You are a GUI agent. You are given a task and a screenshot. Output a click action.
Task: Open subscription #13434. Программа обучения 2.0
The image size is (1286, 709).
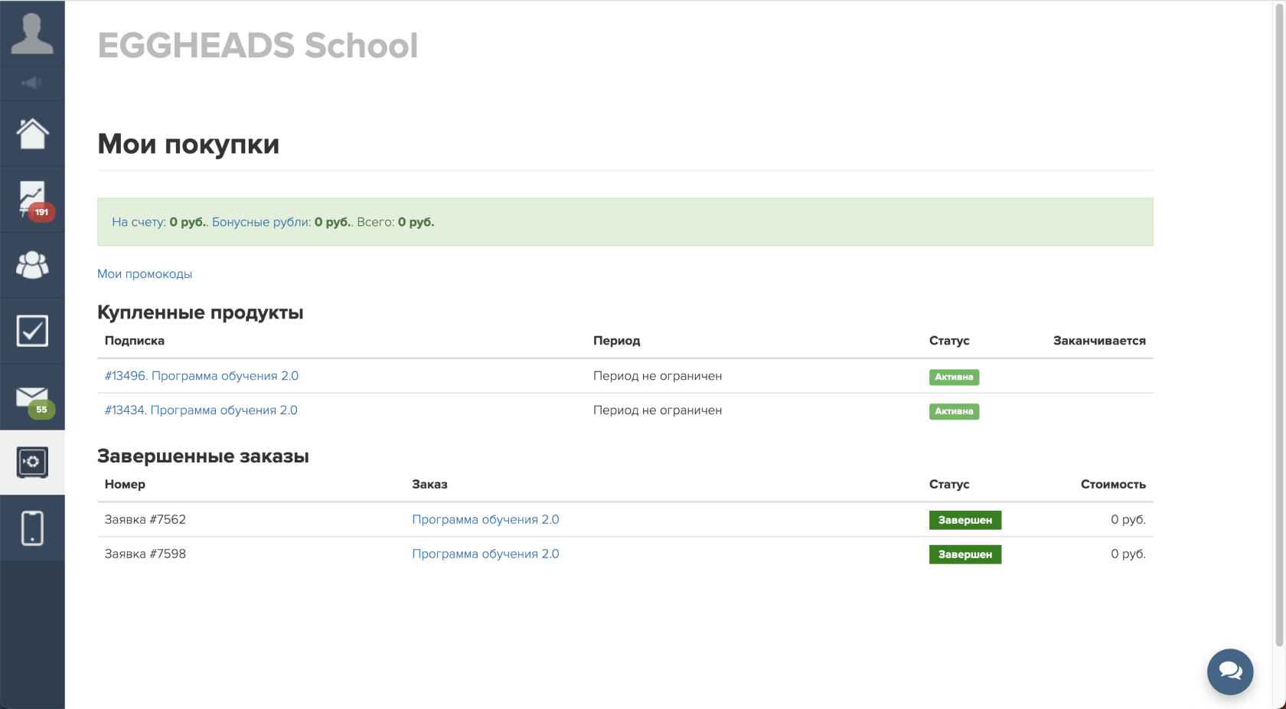pos(201,410)
